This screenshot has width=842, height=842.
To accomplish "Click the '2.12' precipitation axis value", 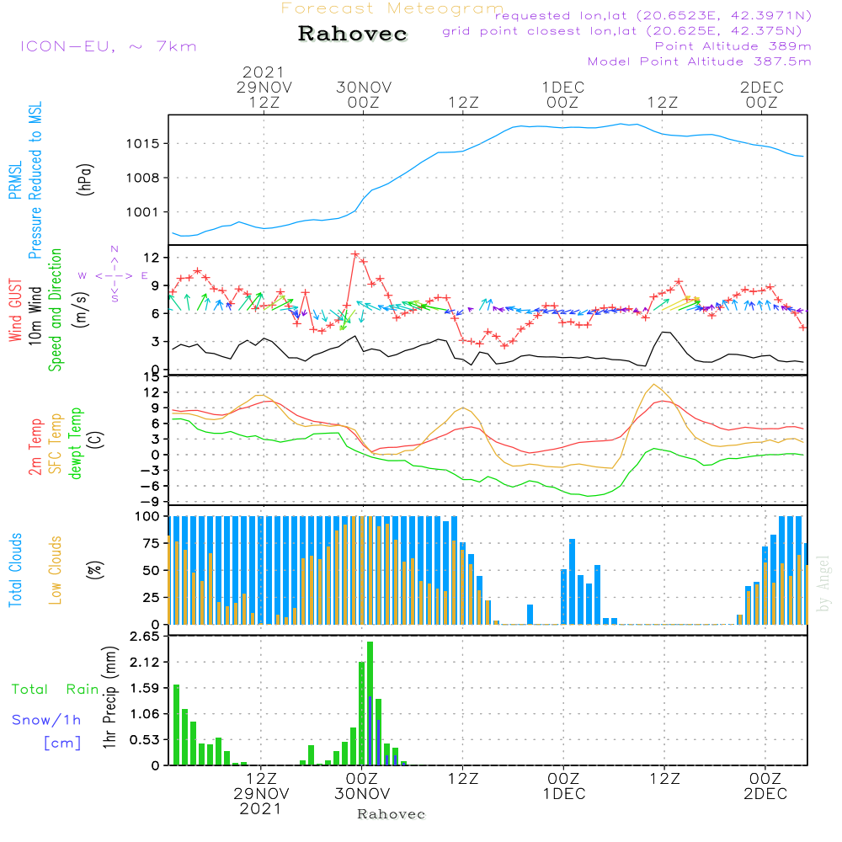I will click(145, 662).
